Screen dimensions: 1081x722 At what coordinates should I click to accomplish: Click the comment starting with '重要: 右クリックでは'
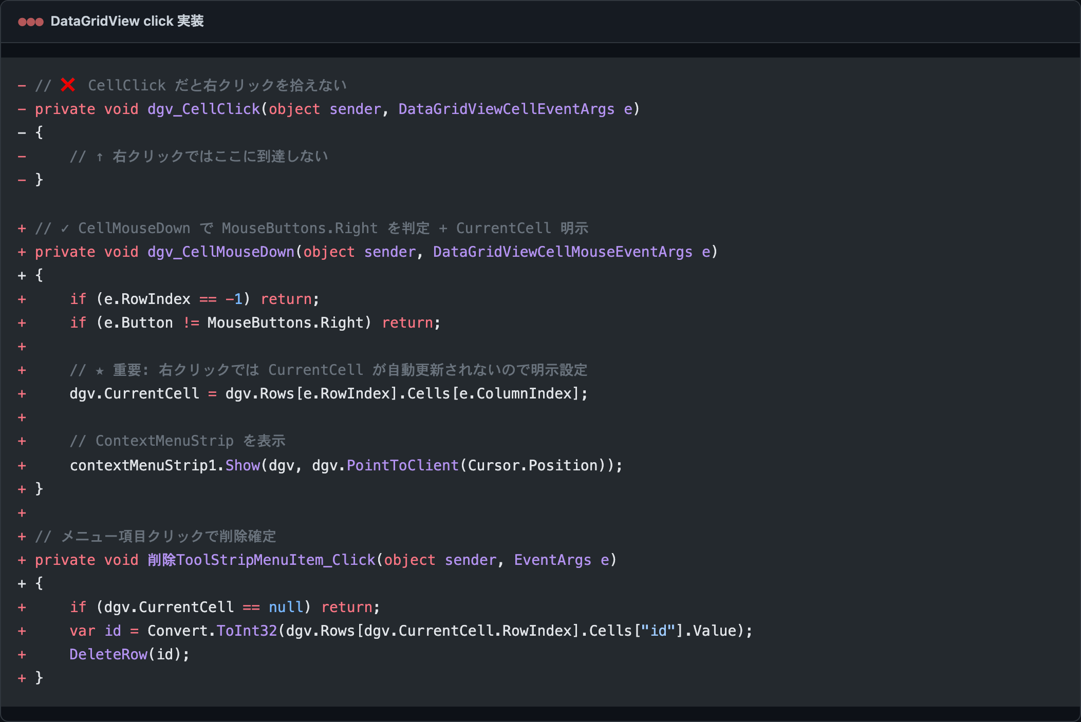(x=329, y=370)
